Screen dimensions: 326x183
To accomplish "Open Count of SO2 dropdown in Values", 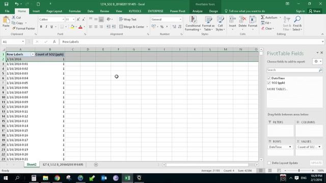I will click(319, 147).
